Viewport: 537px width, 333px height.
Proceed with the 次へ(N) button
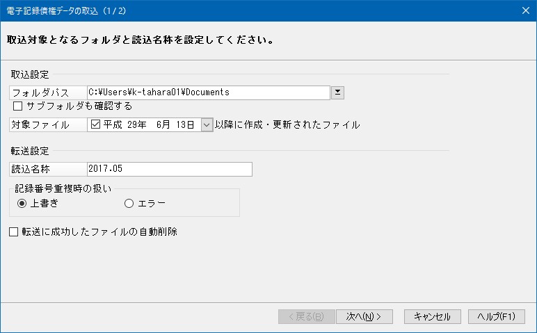click(x=364, y=316)
